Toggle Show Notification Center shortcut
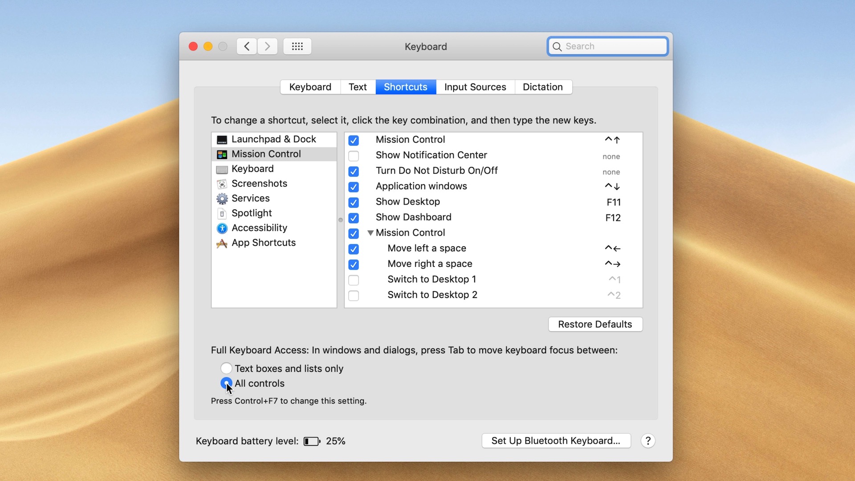The width and height of the screenshot is (855, 481). coord(354,155)
